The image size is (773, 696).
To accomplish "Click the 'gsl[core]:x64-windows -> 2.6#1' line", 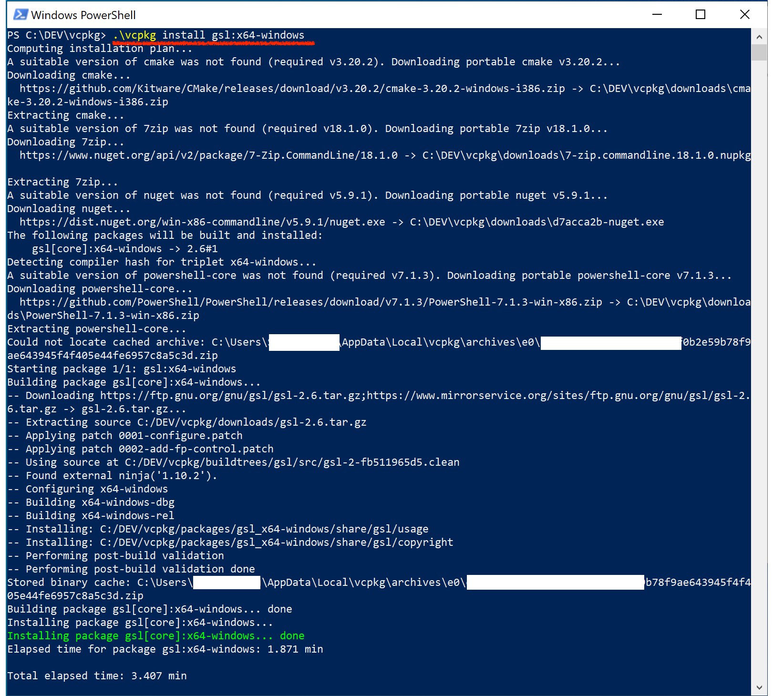I will point(125,249).
